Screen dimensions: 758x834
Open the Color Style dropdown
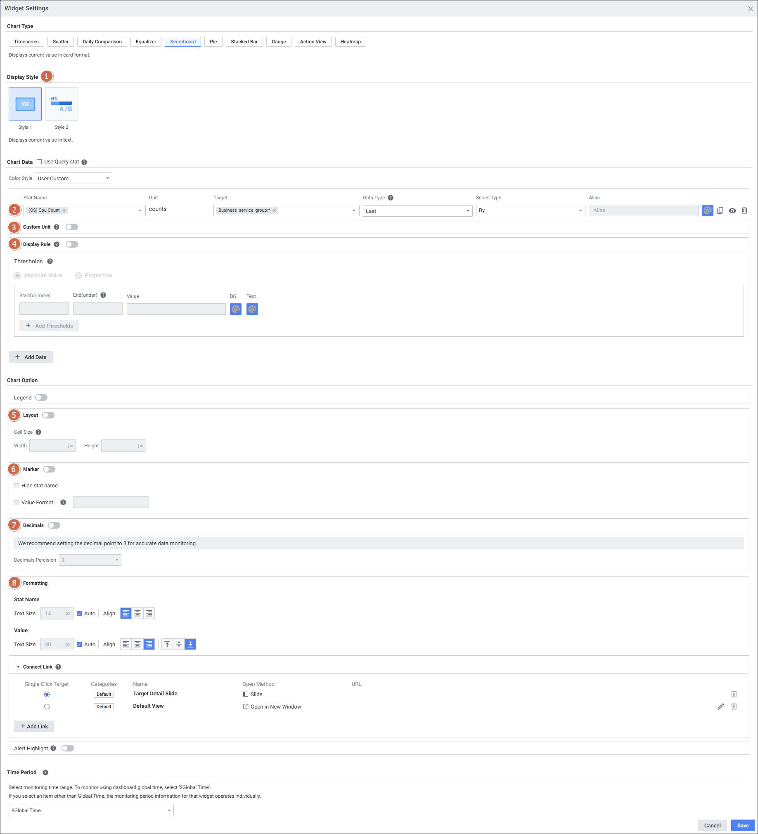[x=73, y=178]
